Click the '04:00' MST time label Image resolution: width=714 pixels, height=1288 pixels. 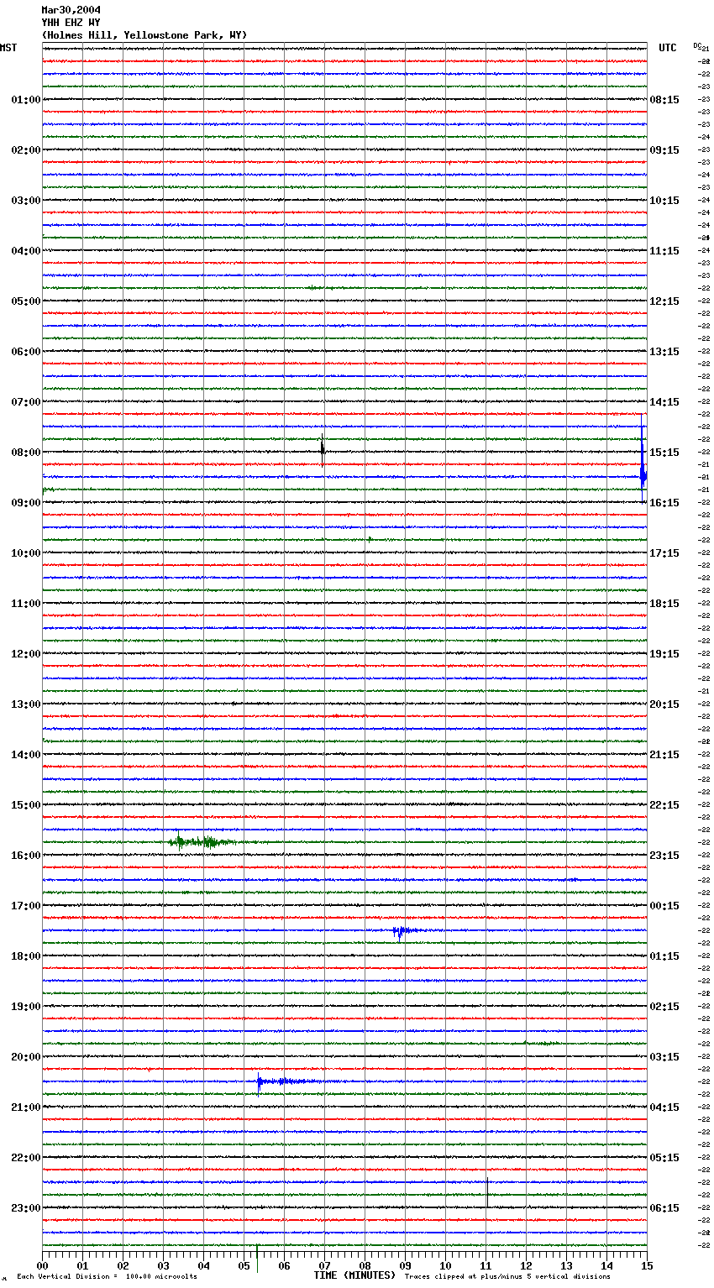[x=26, y=251]
